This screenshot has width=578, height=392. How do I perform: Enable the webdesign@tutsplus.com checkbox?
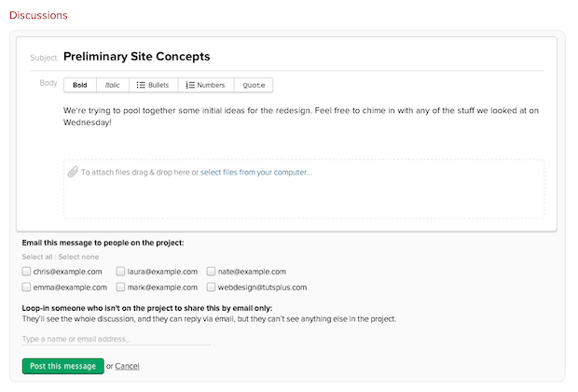coord(211,287)
